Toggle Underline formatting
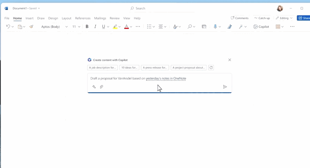310x168 pixels. click(103, 27)
